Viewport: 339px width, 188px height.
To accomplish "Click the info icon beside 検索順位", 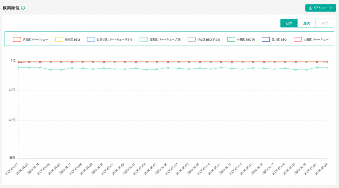I will point(23,8).
